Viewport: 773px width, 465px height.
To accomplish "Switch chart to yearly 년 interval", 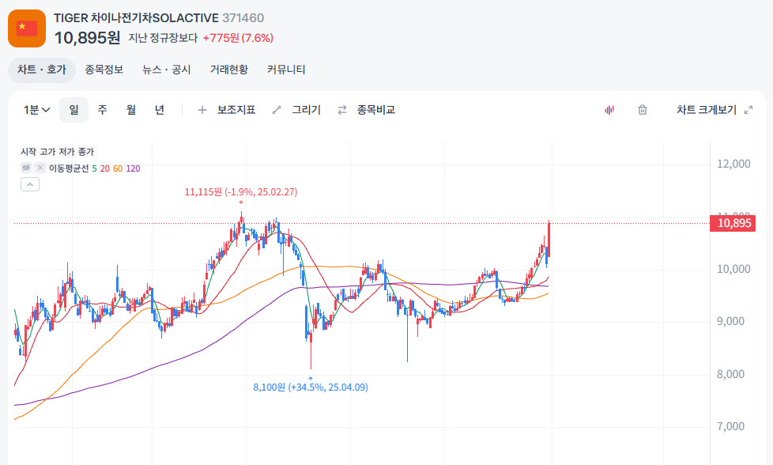I will [x=160, y=110].
